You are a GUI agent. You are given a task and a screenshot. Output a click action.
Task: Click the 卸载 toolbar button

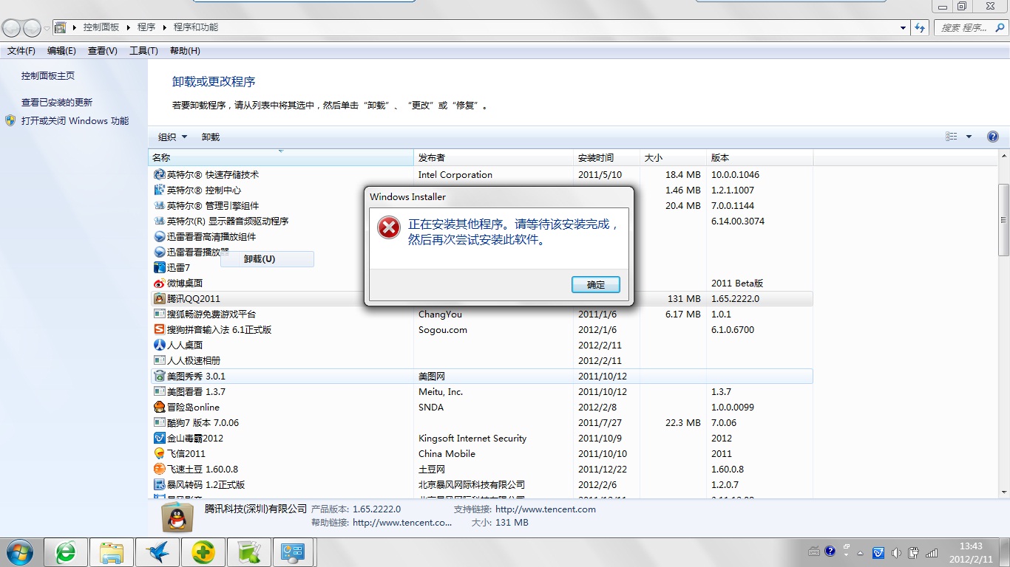point(211,137)
